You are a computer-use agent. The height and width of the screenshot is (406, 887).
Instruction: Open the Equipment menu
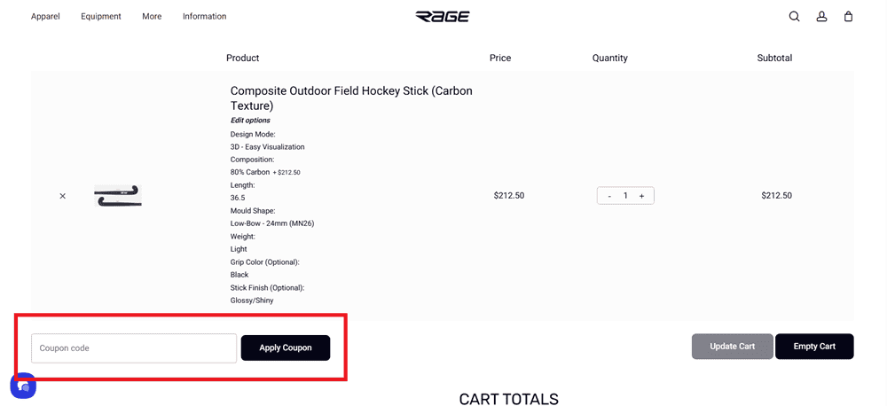[100, 16]
